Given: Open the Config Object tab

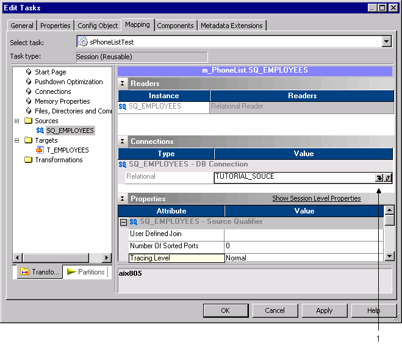Looking at the screenshot, I should point(97,26).
